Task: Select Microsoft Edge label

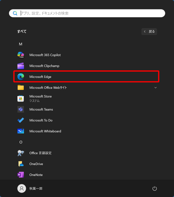Action: coord(40,77)
